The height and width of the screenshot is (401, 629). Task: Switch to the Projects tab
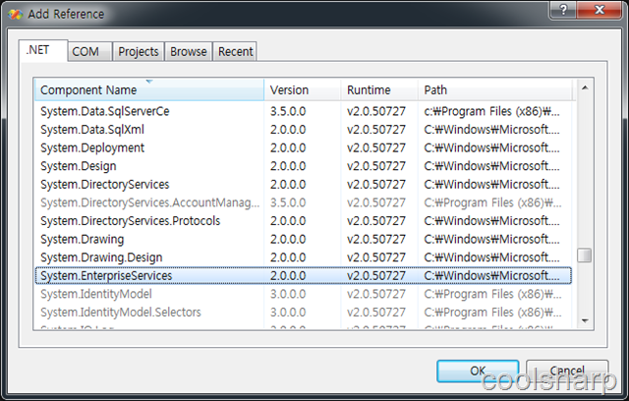[139, 52]
